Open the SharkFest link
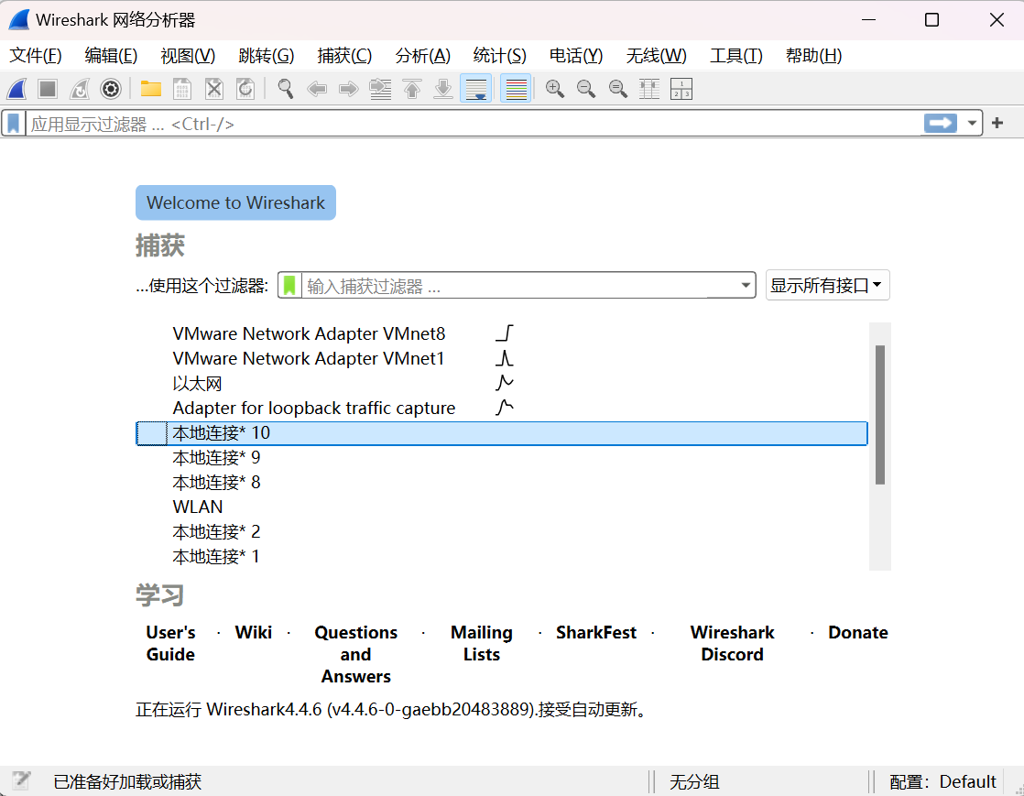The width and height of the screenshot is (1024, 796). coord(596,633)
